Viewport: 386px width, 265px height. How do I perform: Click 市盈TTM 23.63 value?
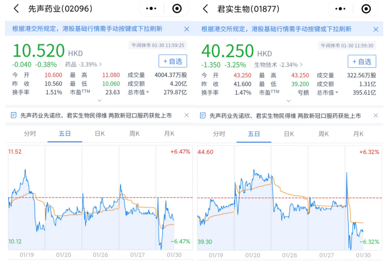[x=112, y=92]
